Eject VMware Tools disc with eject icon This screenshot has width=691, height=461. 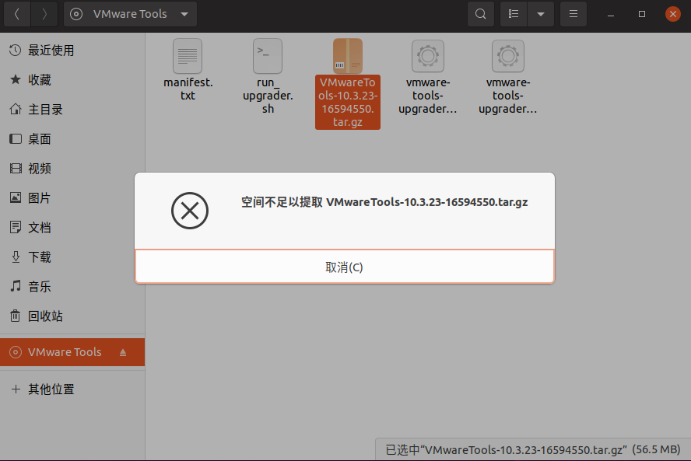(123, 352)
